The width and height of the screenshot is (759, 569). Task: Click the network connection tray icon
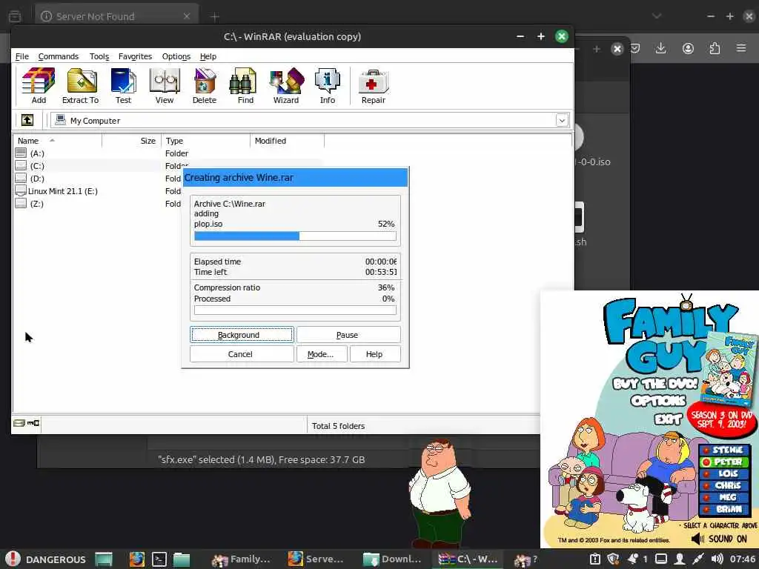(x=697, y=559)
